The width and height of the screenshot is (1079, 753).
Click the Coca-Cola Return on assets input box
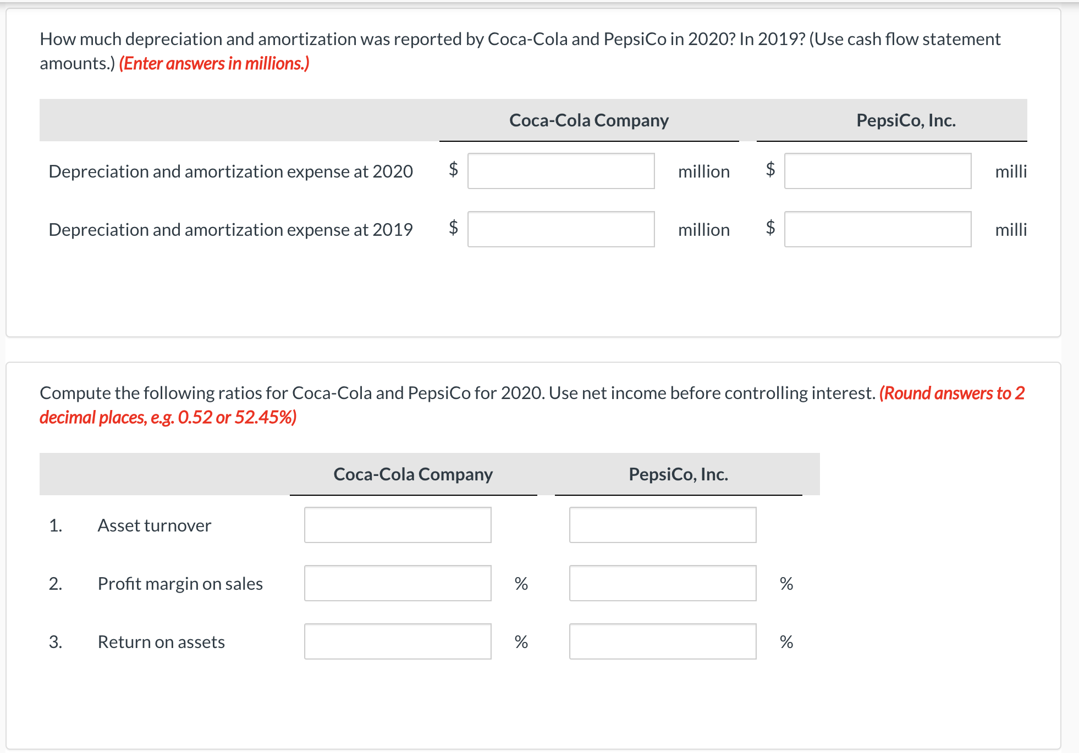[x=397, y=641]
